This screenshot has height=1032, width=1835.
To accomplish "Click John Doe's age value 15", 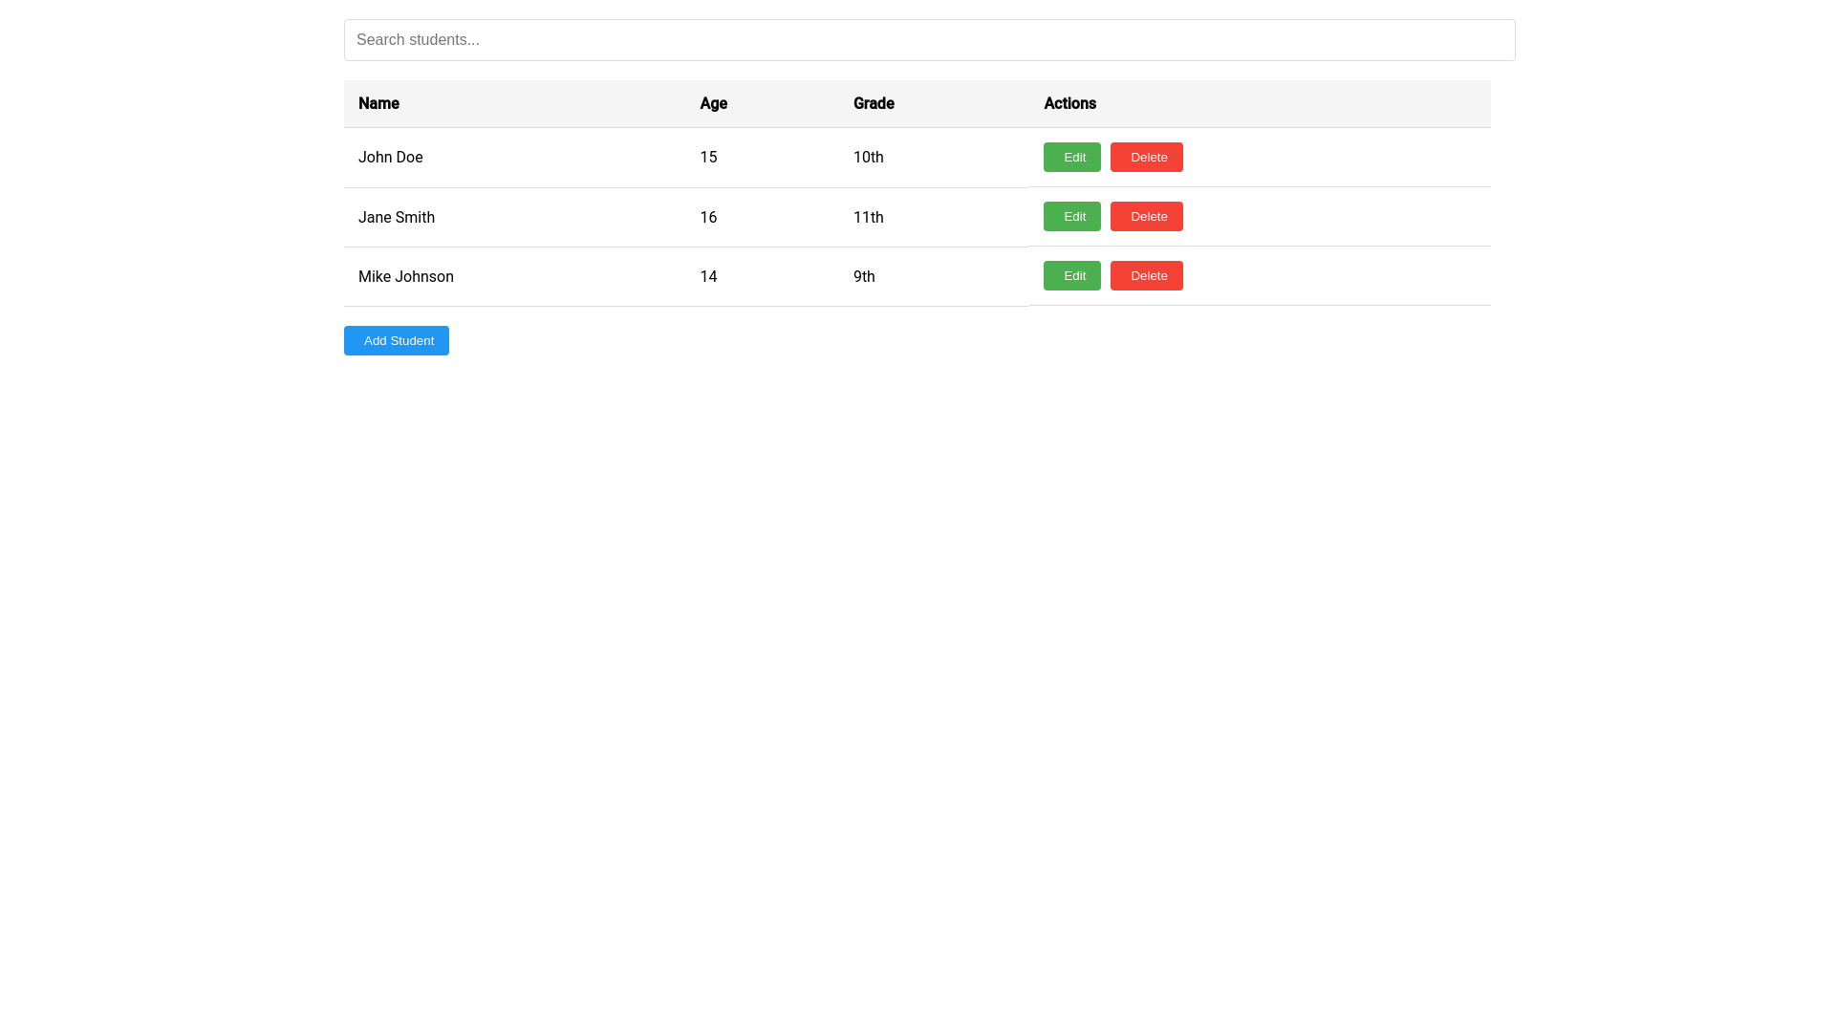I will pyautogui.click(x=708, y=157).
